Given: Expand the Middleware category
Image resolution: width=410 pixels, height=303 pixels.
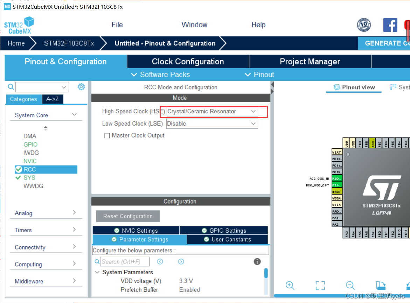Looking at the screenshot, I should click(x=75, y=281).
